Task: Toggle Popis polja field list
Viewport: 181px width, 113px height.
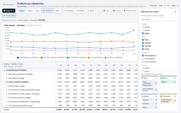Action: (x=9, y=16)
